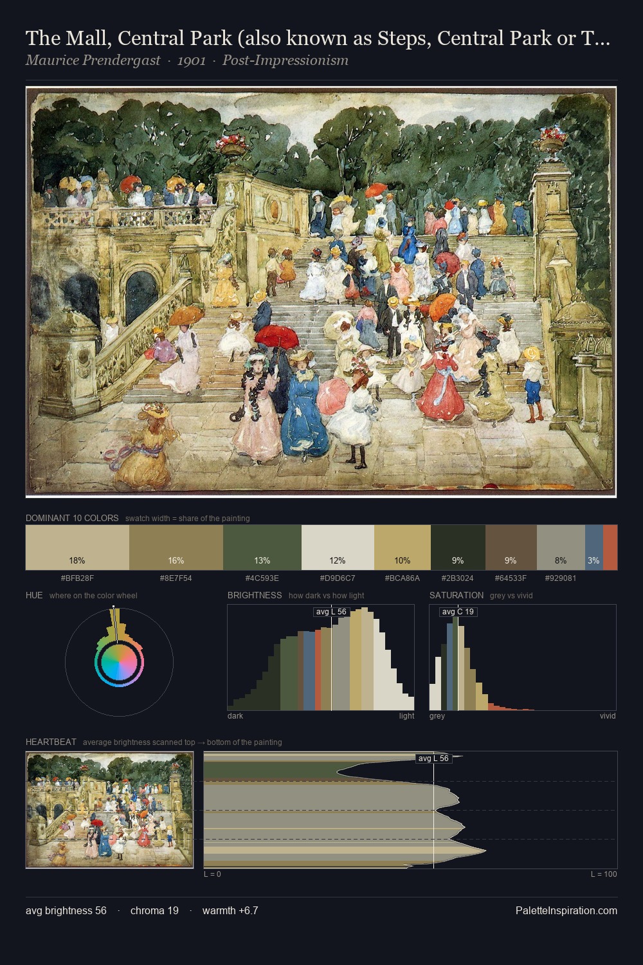Click the narrow rust-red swatch

point(610,547)
